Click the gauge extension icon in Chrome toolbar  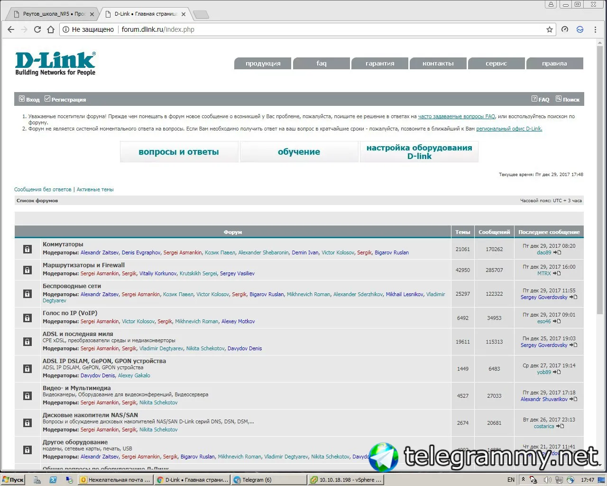(x=565, y=29)
